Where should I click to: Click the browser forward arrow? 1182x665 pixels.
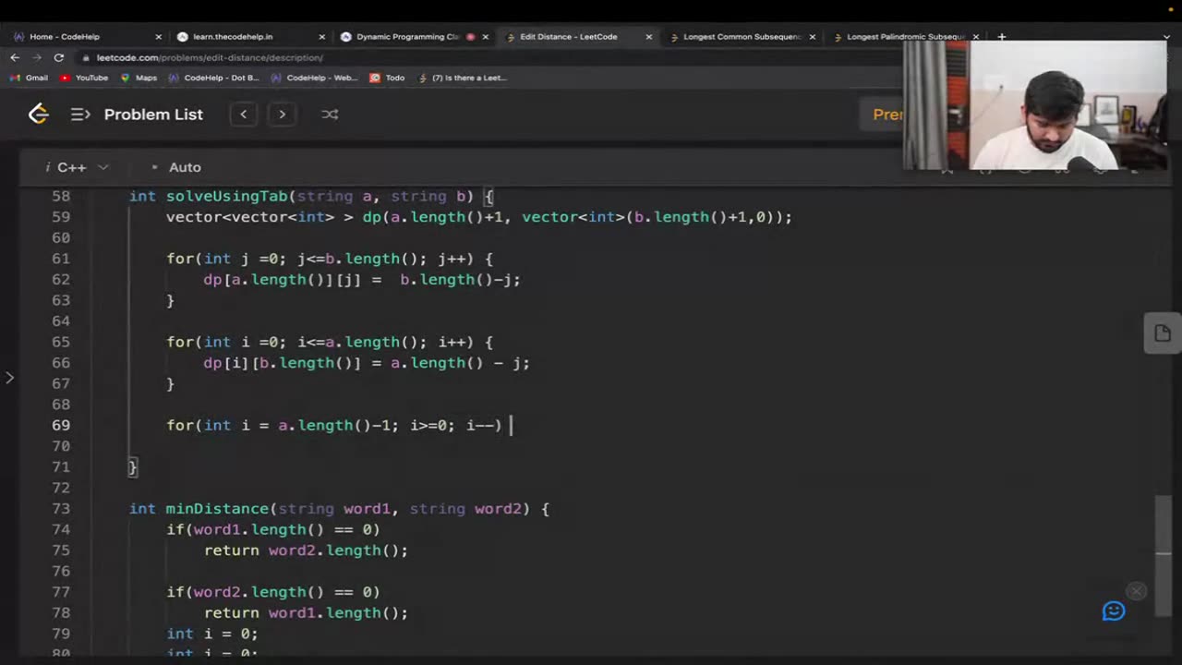coord(37,57)
